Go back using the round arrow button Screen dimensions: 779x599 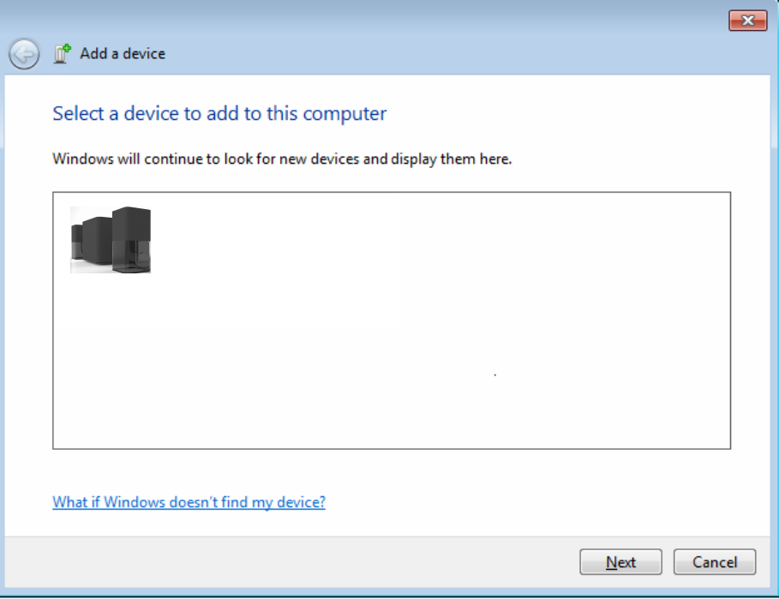tap(24, 54)
